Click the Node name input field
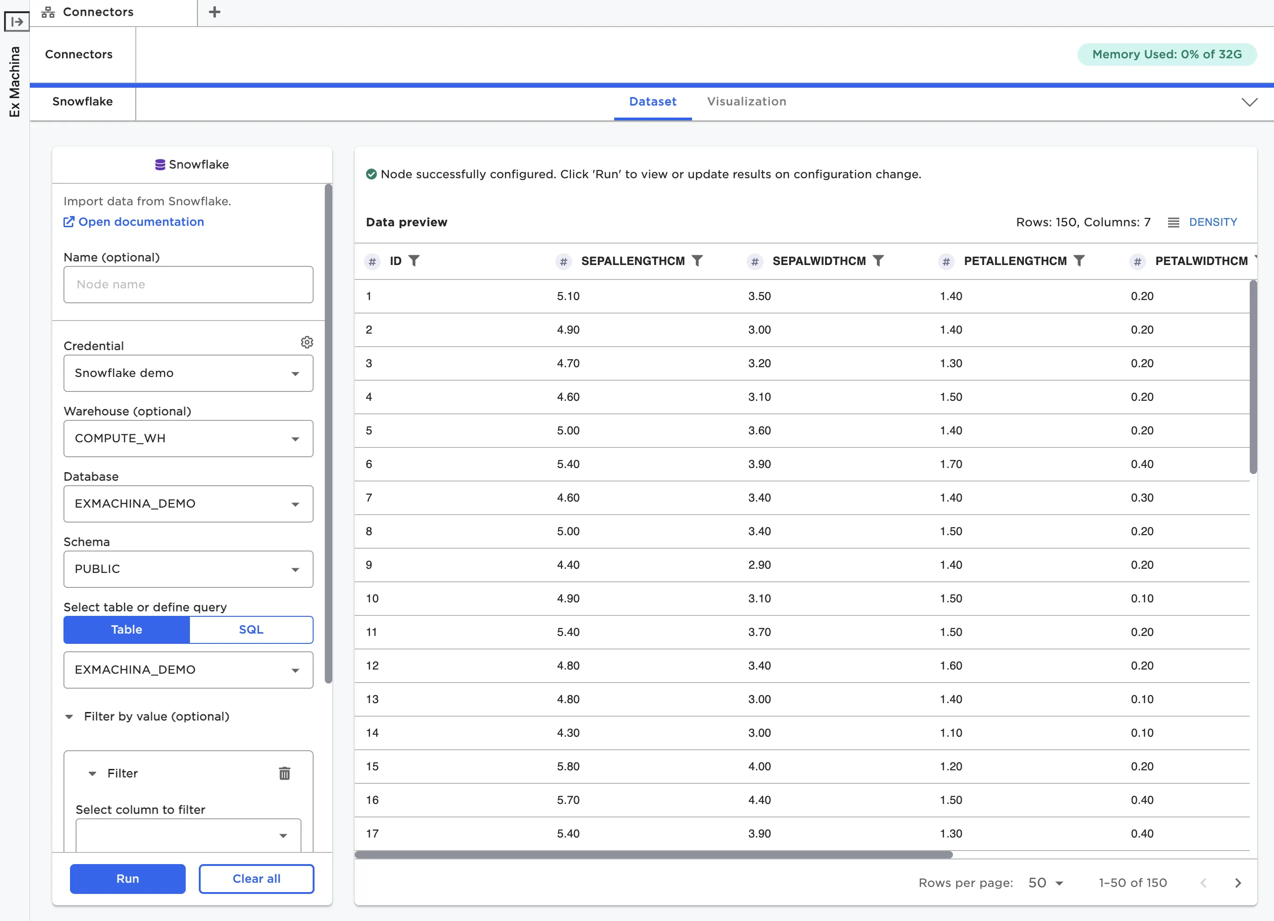1274x921 pixels. pos(188,284)
